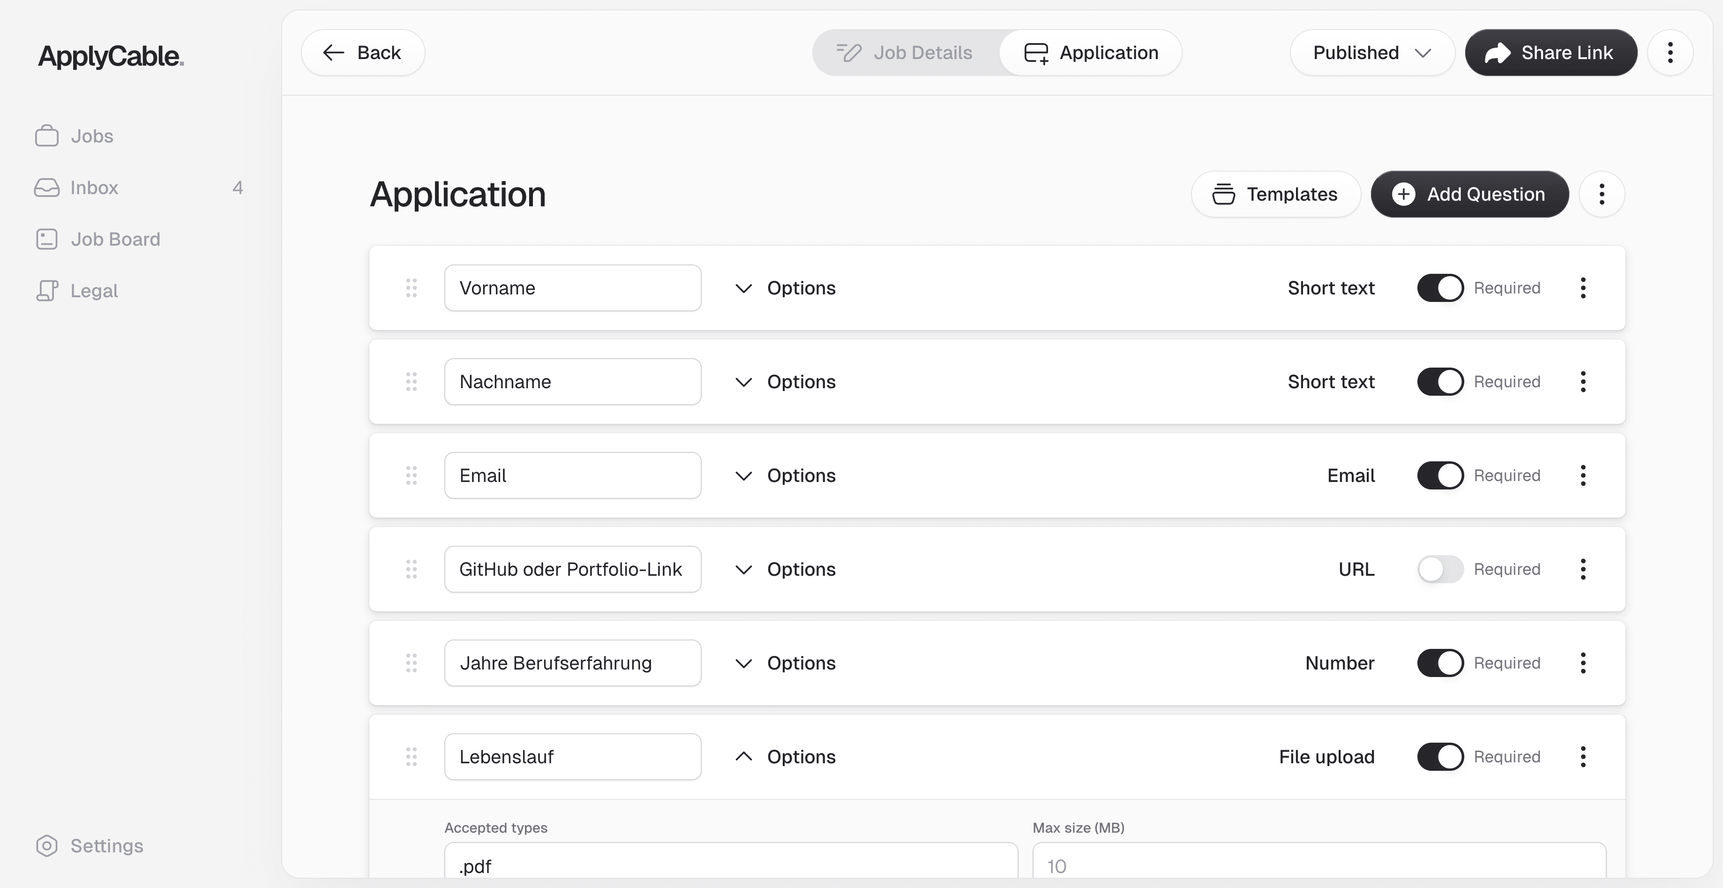
Task: Switch to the Application tab
Action: pyautogui.click(x=1091, y=52)
